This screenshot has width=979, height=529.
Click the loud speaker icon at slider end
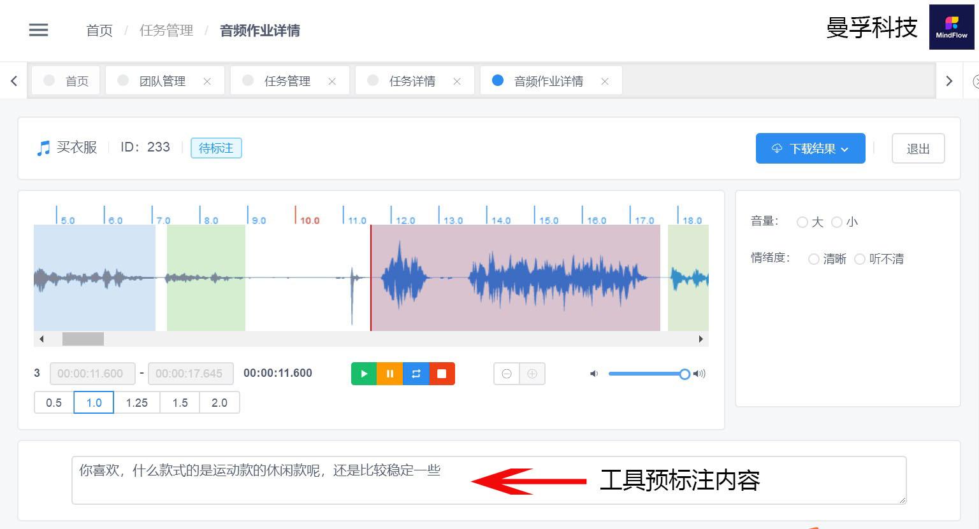pyautogui.click(x=699, y=374)
